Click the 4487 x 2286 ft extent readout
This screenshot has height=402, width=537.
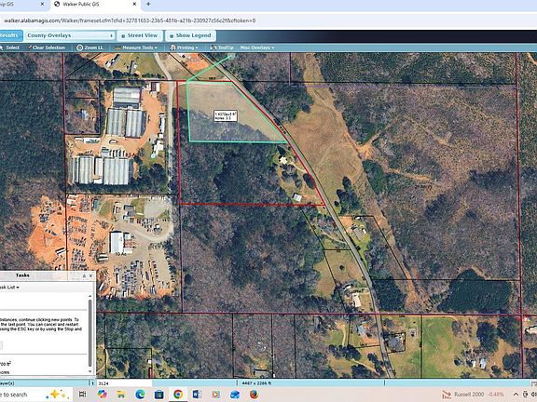257,383
